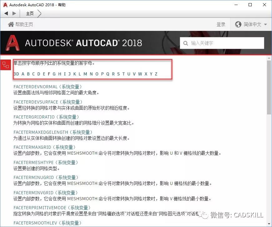272x227 pixels.
Task: Select letter E in the index
Action: [44, 74]
